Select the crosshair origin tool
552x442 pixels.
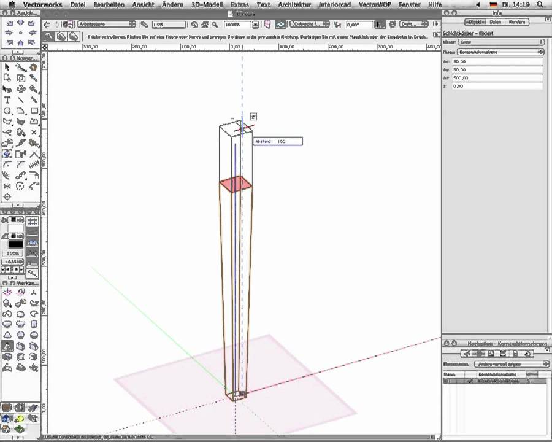point(7,196)
